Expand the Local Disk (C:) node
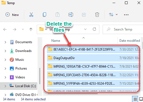 (5, 86)
